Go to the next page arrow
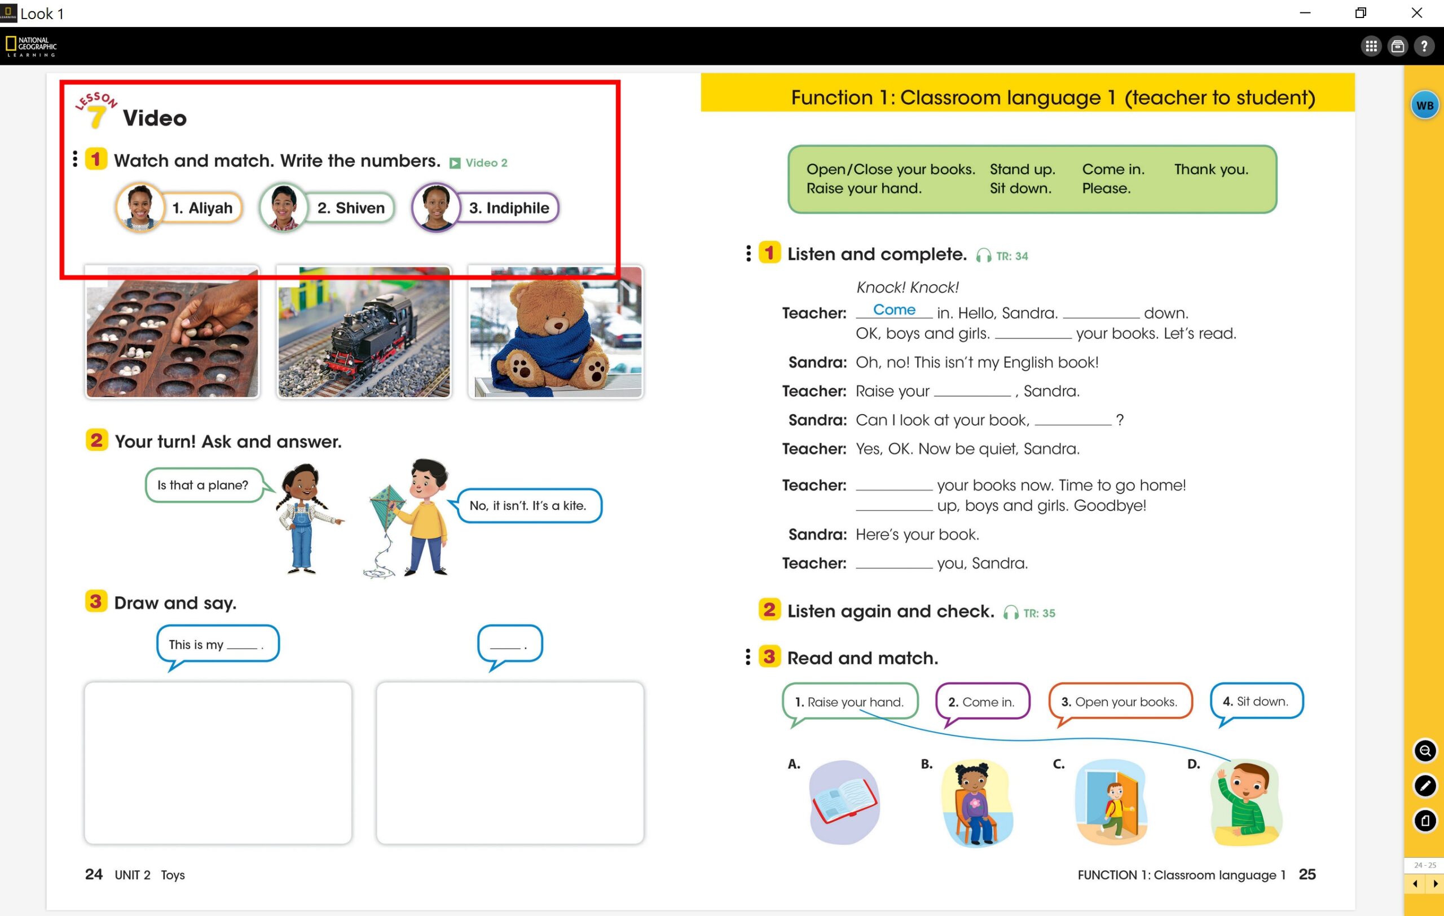The width and height of the screenshot is (1444, 916). pos(1434,883)
